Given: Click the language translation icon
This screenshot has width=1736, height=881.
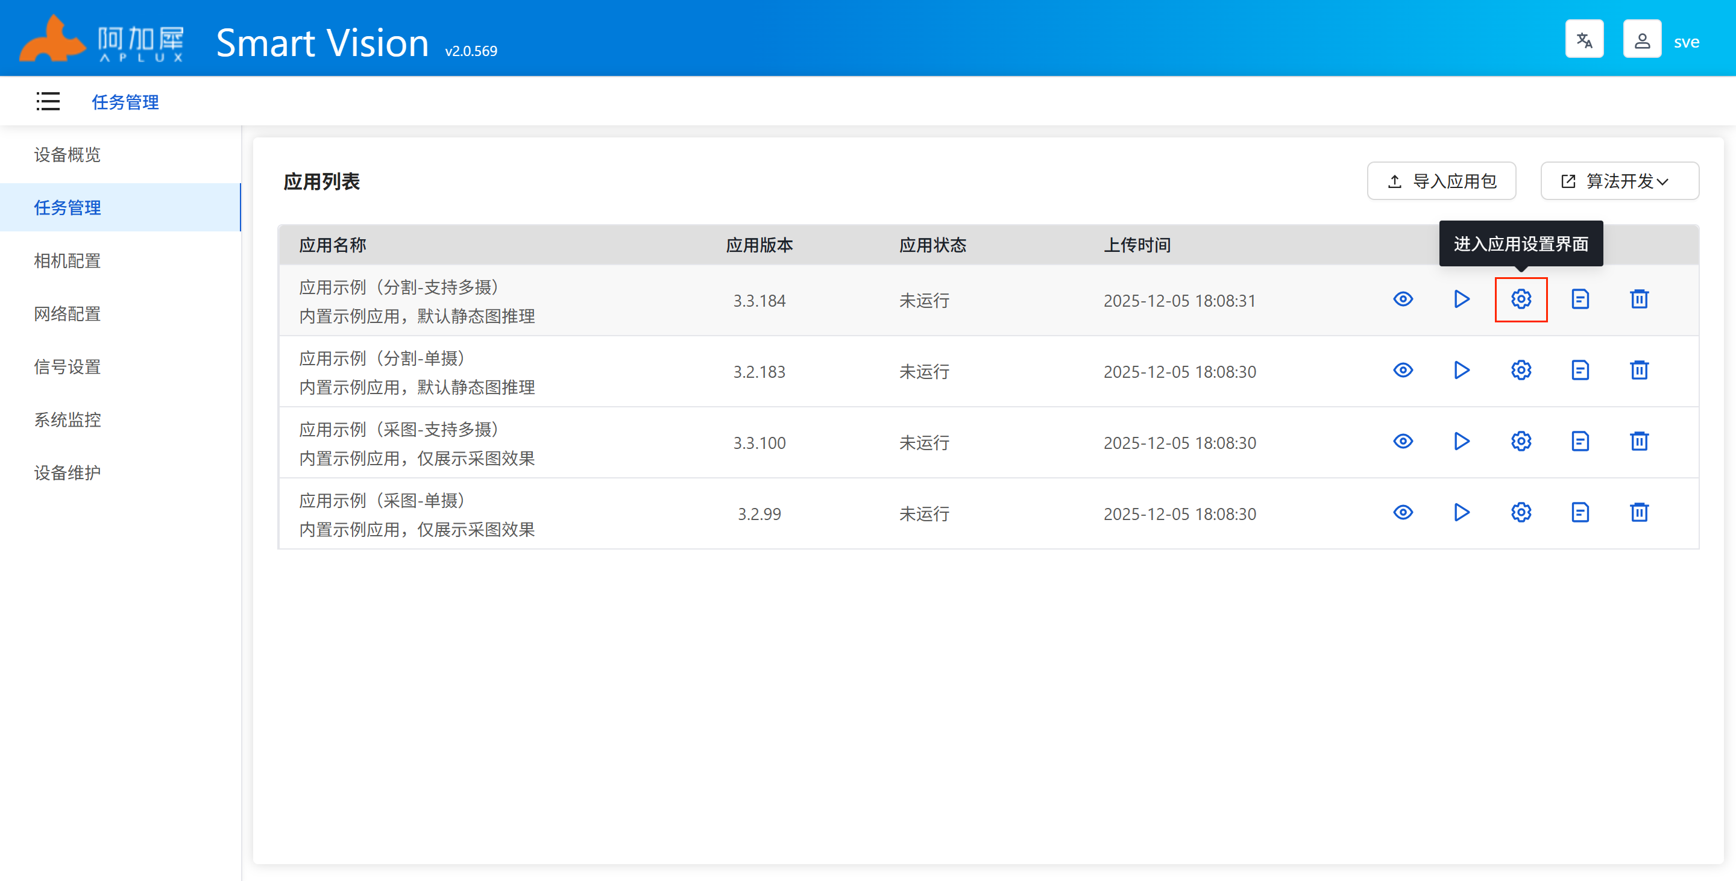Looking at the screenshot, I should [x=1583, y=40].
